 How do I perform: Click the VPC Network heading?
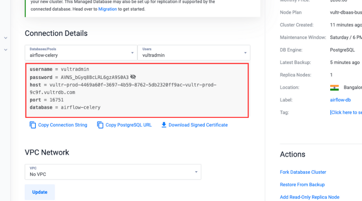[x=47, y=152]
